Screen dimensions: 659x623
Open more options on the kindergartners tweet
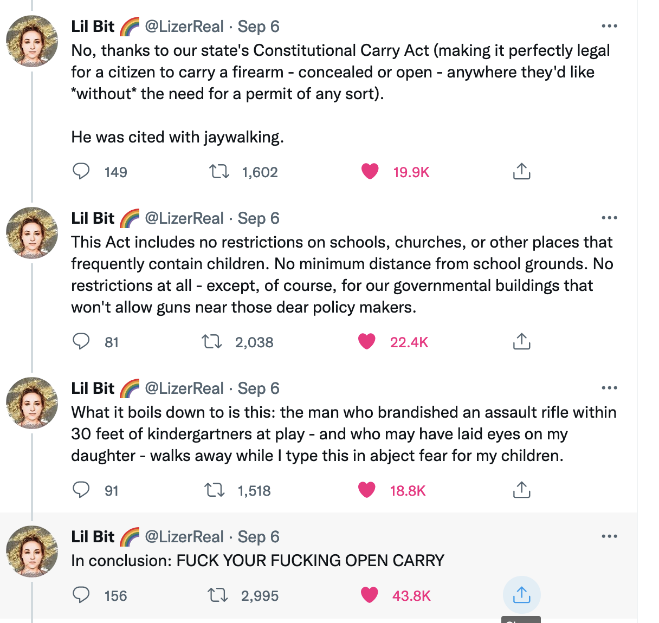(x=609, y=388)
